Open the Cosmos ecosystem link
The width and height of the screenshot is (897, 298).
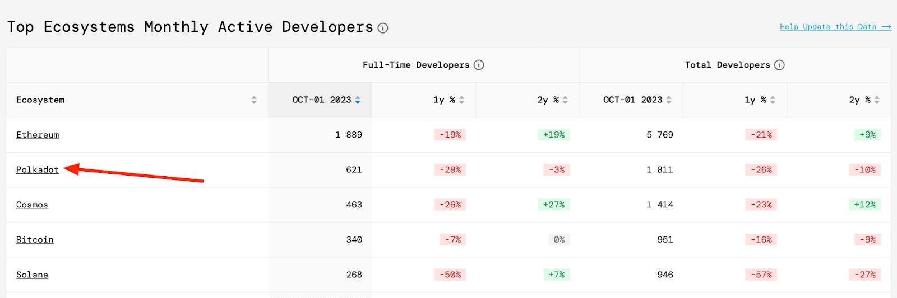[x=32, y=205]
